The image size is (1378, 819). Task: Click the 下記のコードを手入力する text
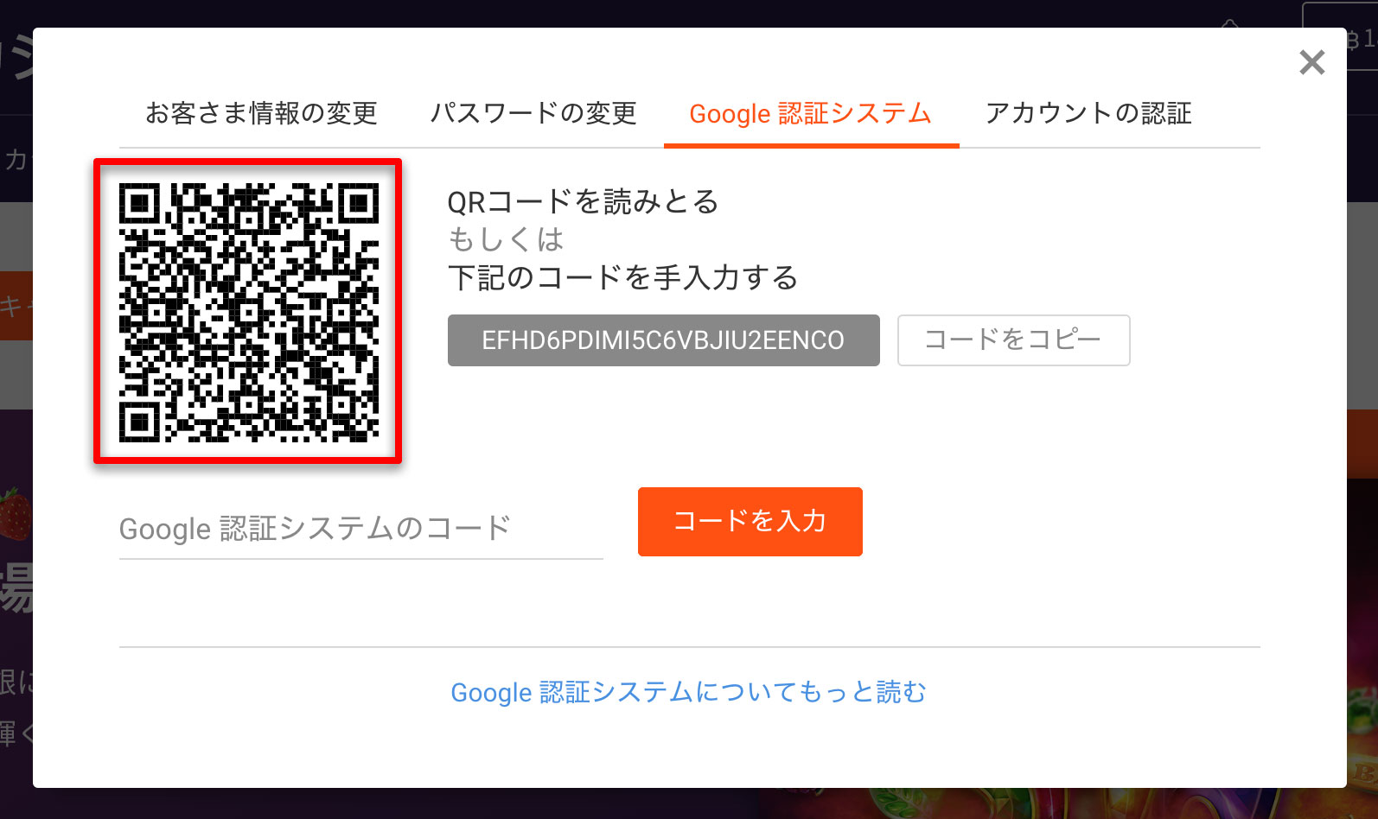point(622,277)
